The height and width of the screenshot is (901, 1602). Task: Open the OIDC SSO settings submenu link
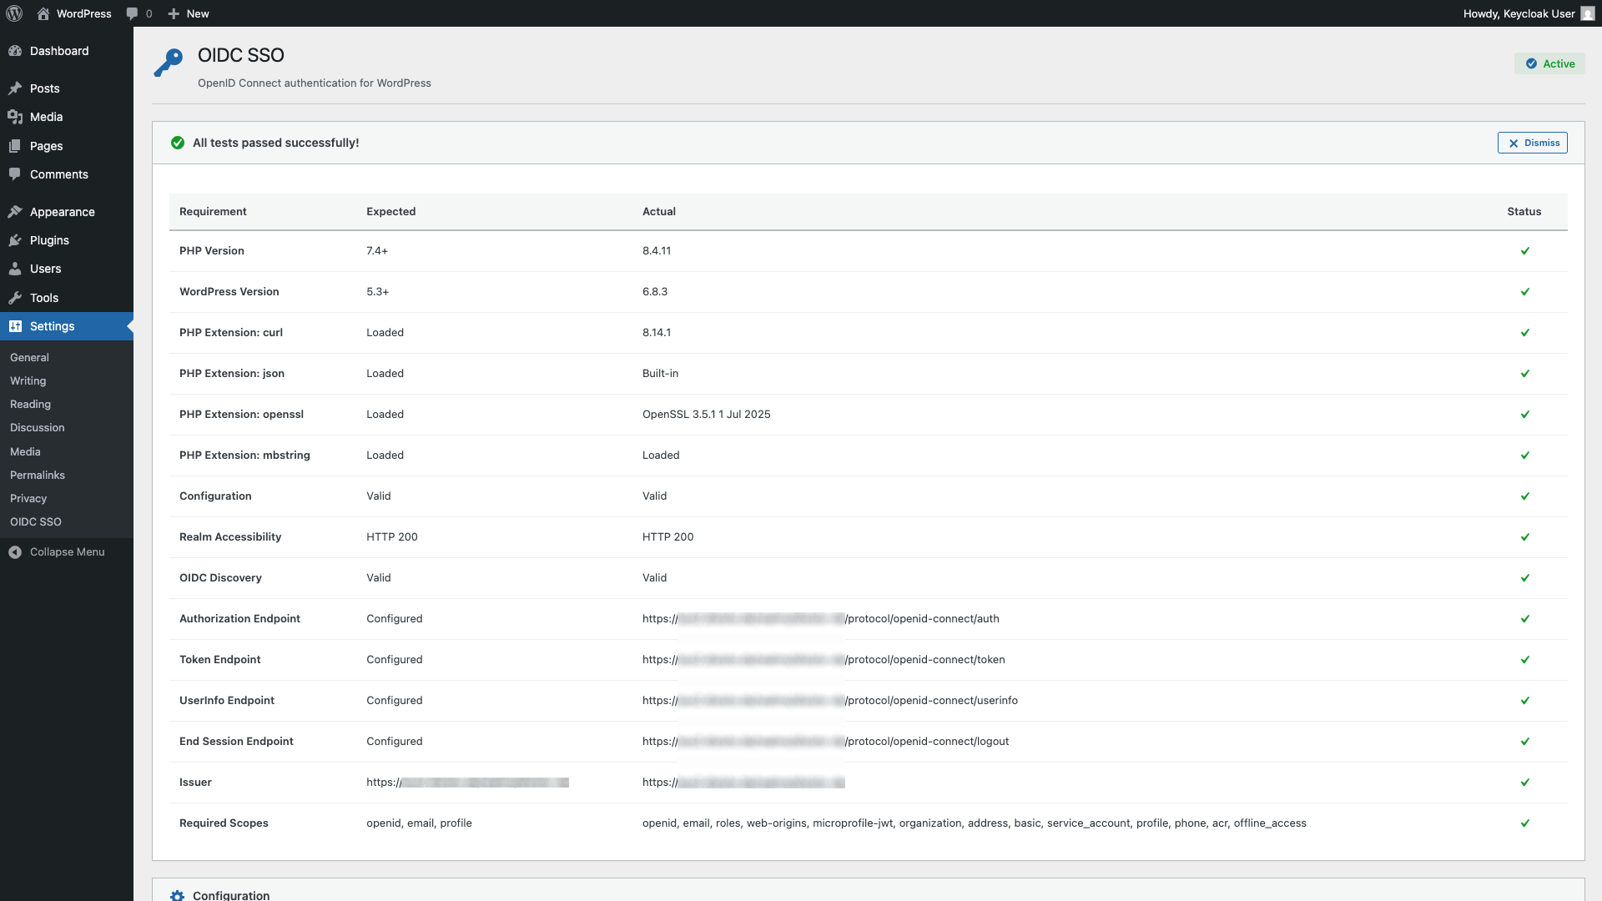(x=36, y=521)
